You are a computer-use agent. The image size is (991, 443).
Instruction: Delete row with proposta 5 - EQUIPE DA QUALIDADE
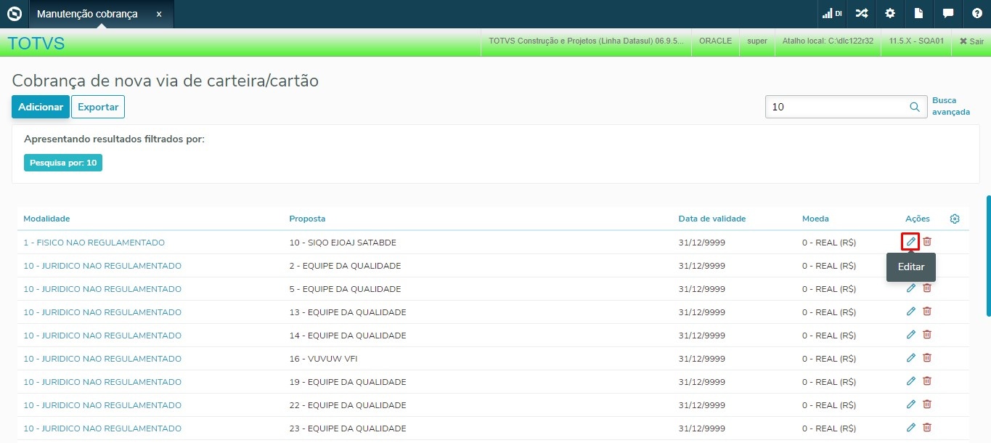(927, 288)
